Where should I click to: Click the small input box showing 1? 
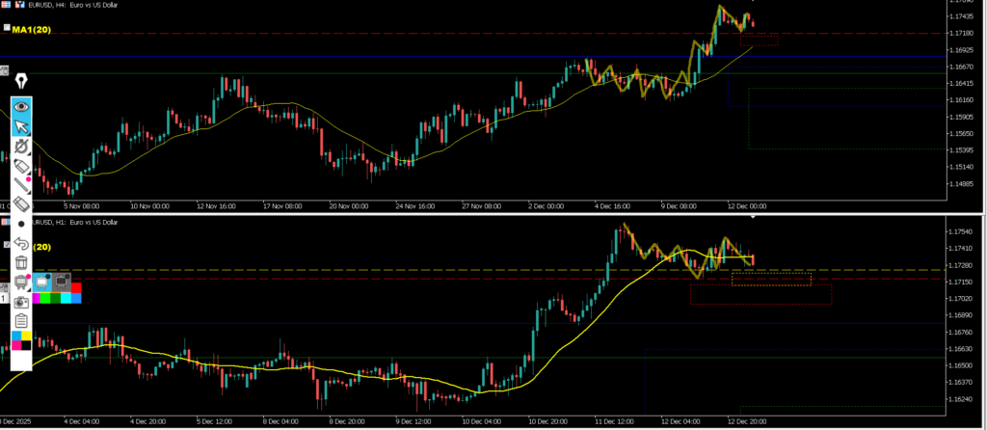[5, 298]
